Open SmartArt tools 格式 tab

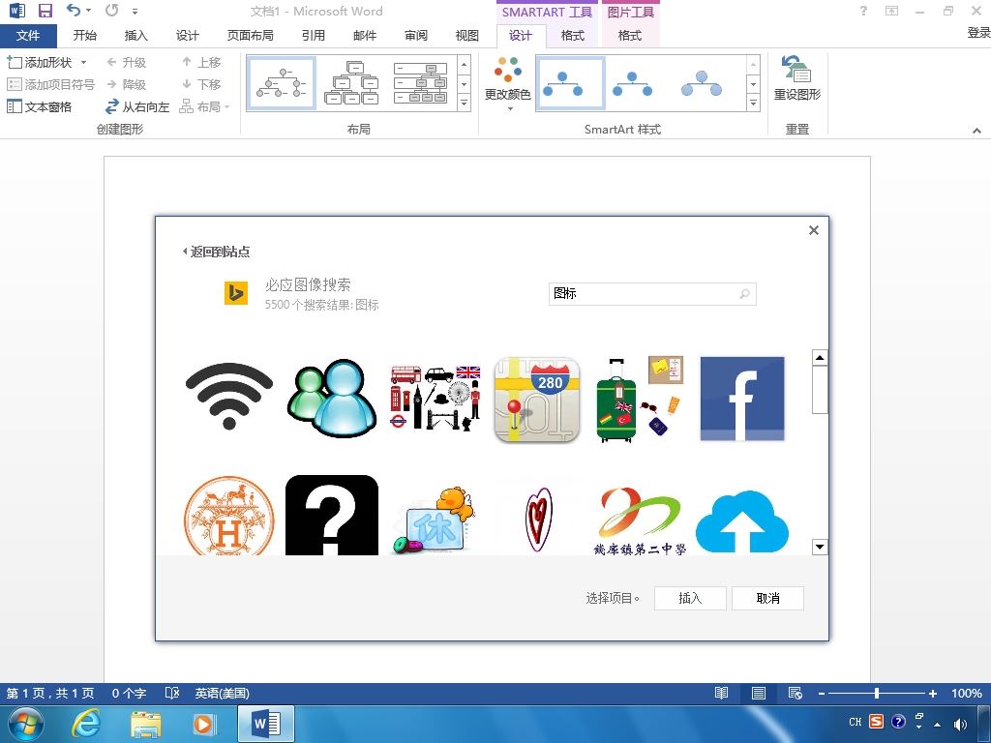(x=573, y=36)
